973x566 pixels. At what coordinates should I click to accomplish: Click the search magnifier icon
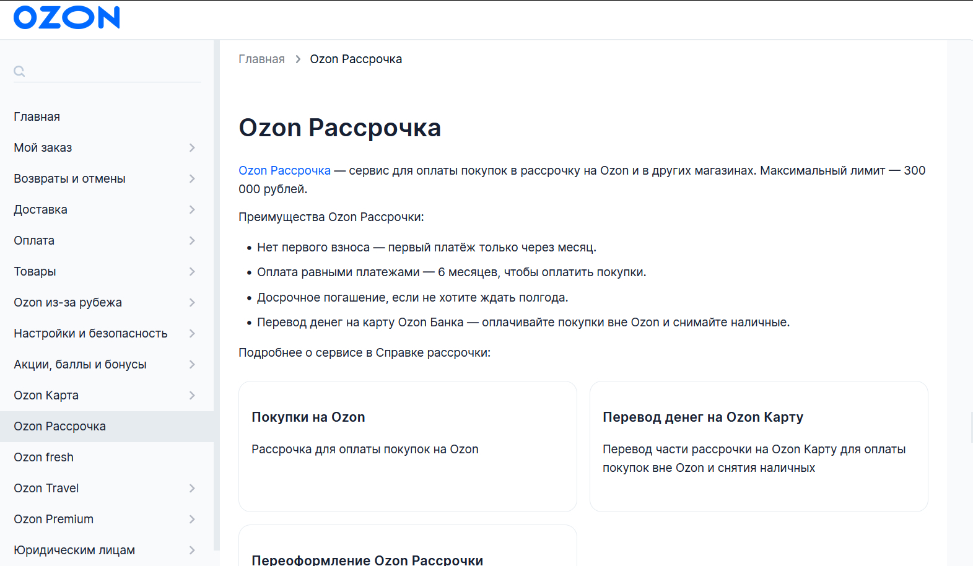(19, 71)
